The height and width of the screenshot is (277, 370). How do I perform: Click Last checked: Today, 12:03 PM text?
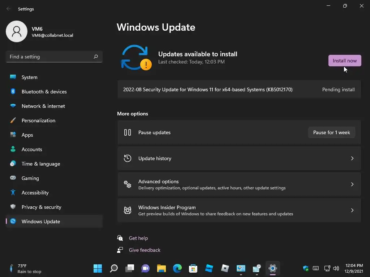click(192, 62)
